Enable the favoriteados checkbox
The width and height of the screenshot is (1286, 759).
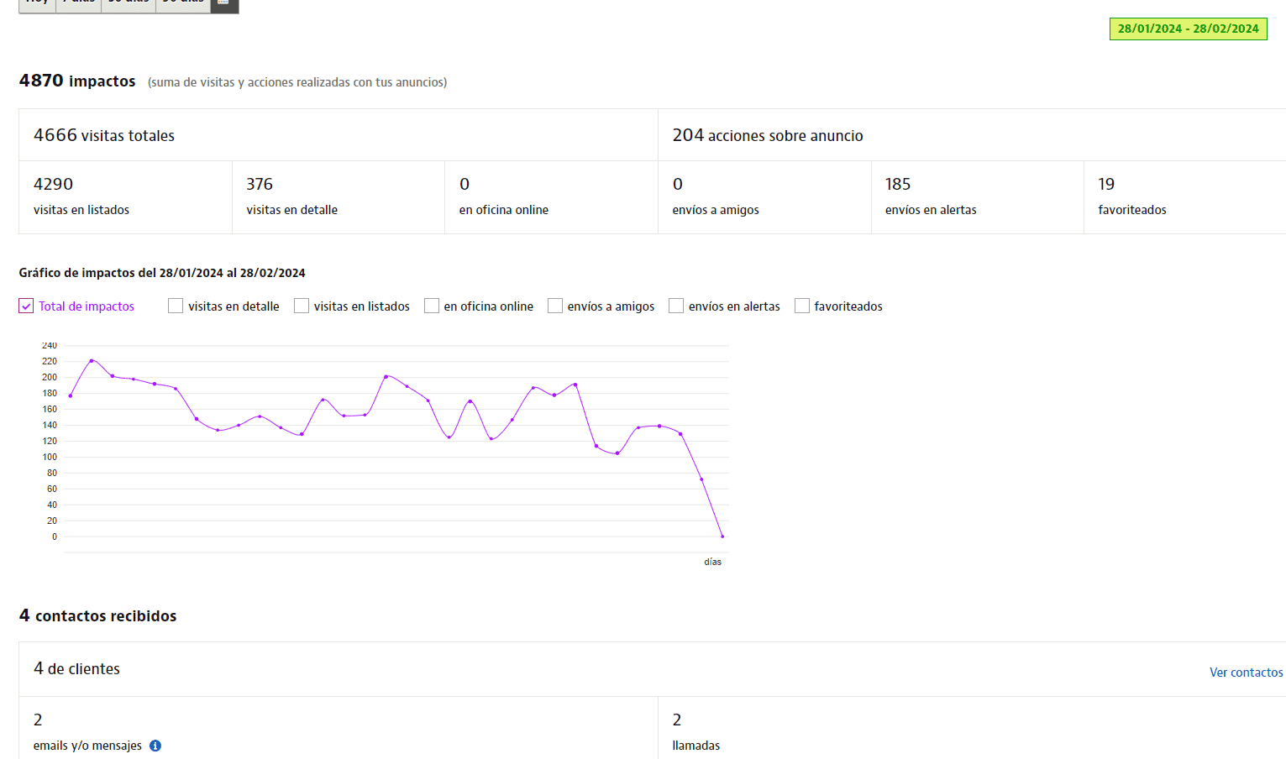click(x=802, y=306)
